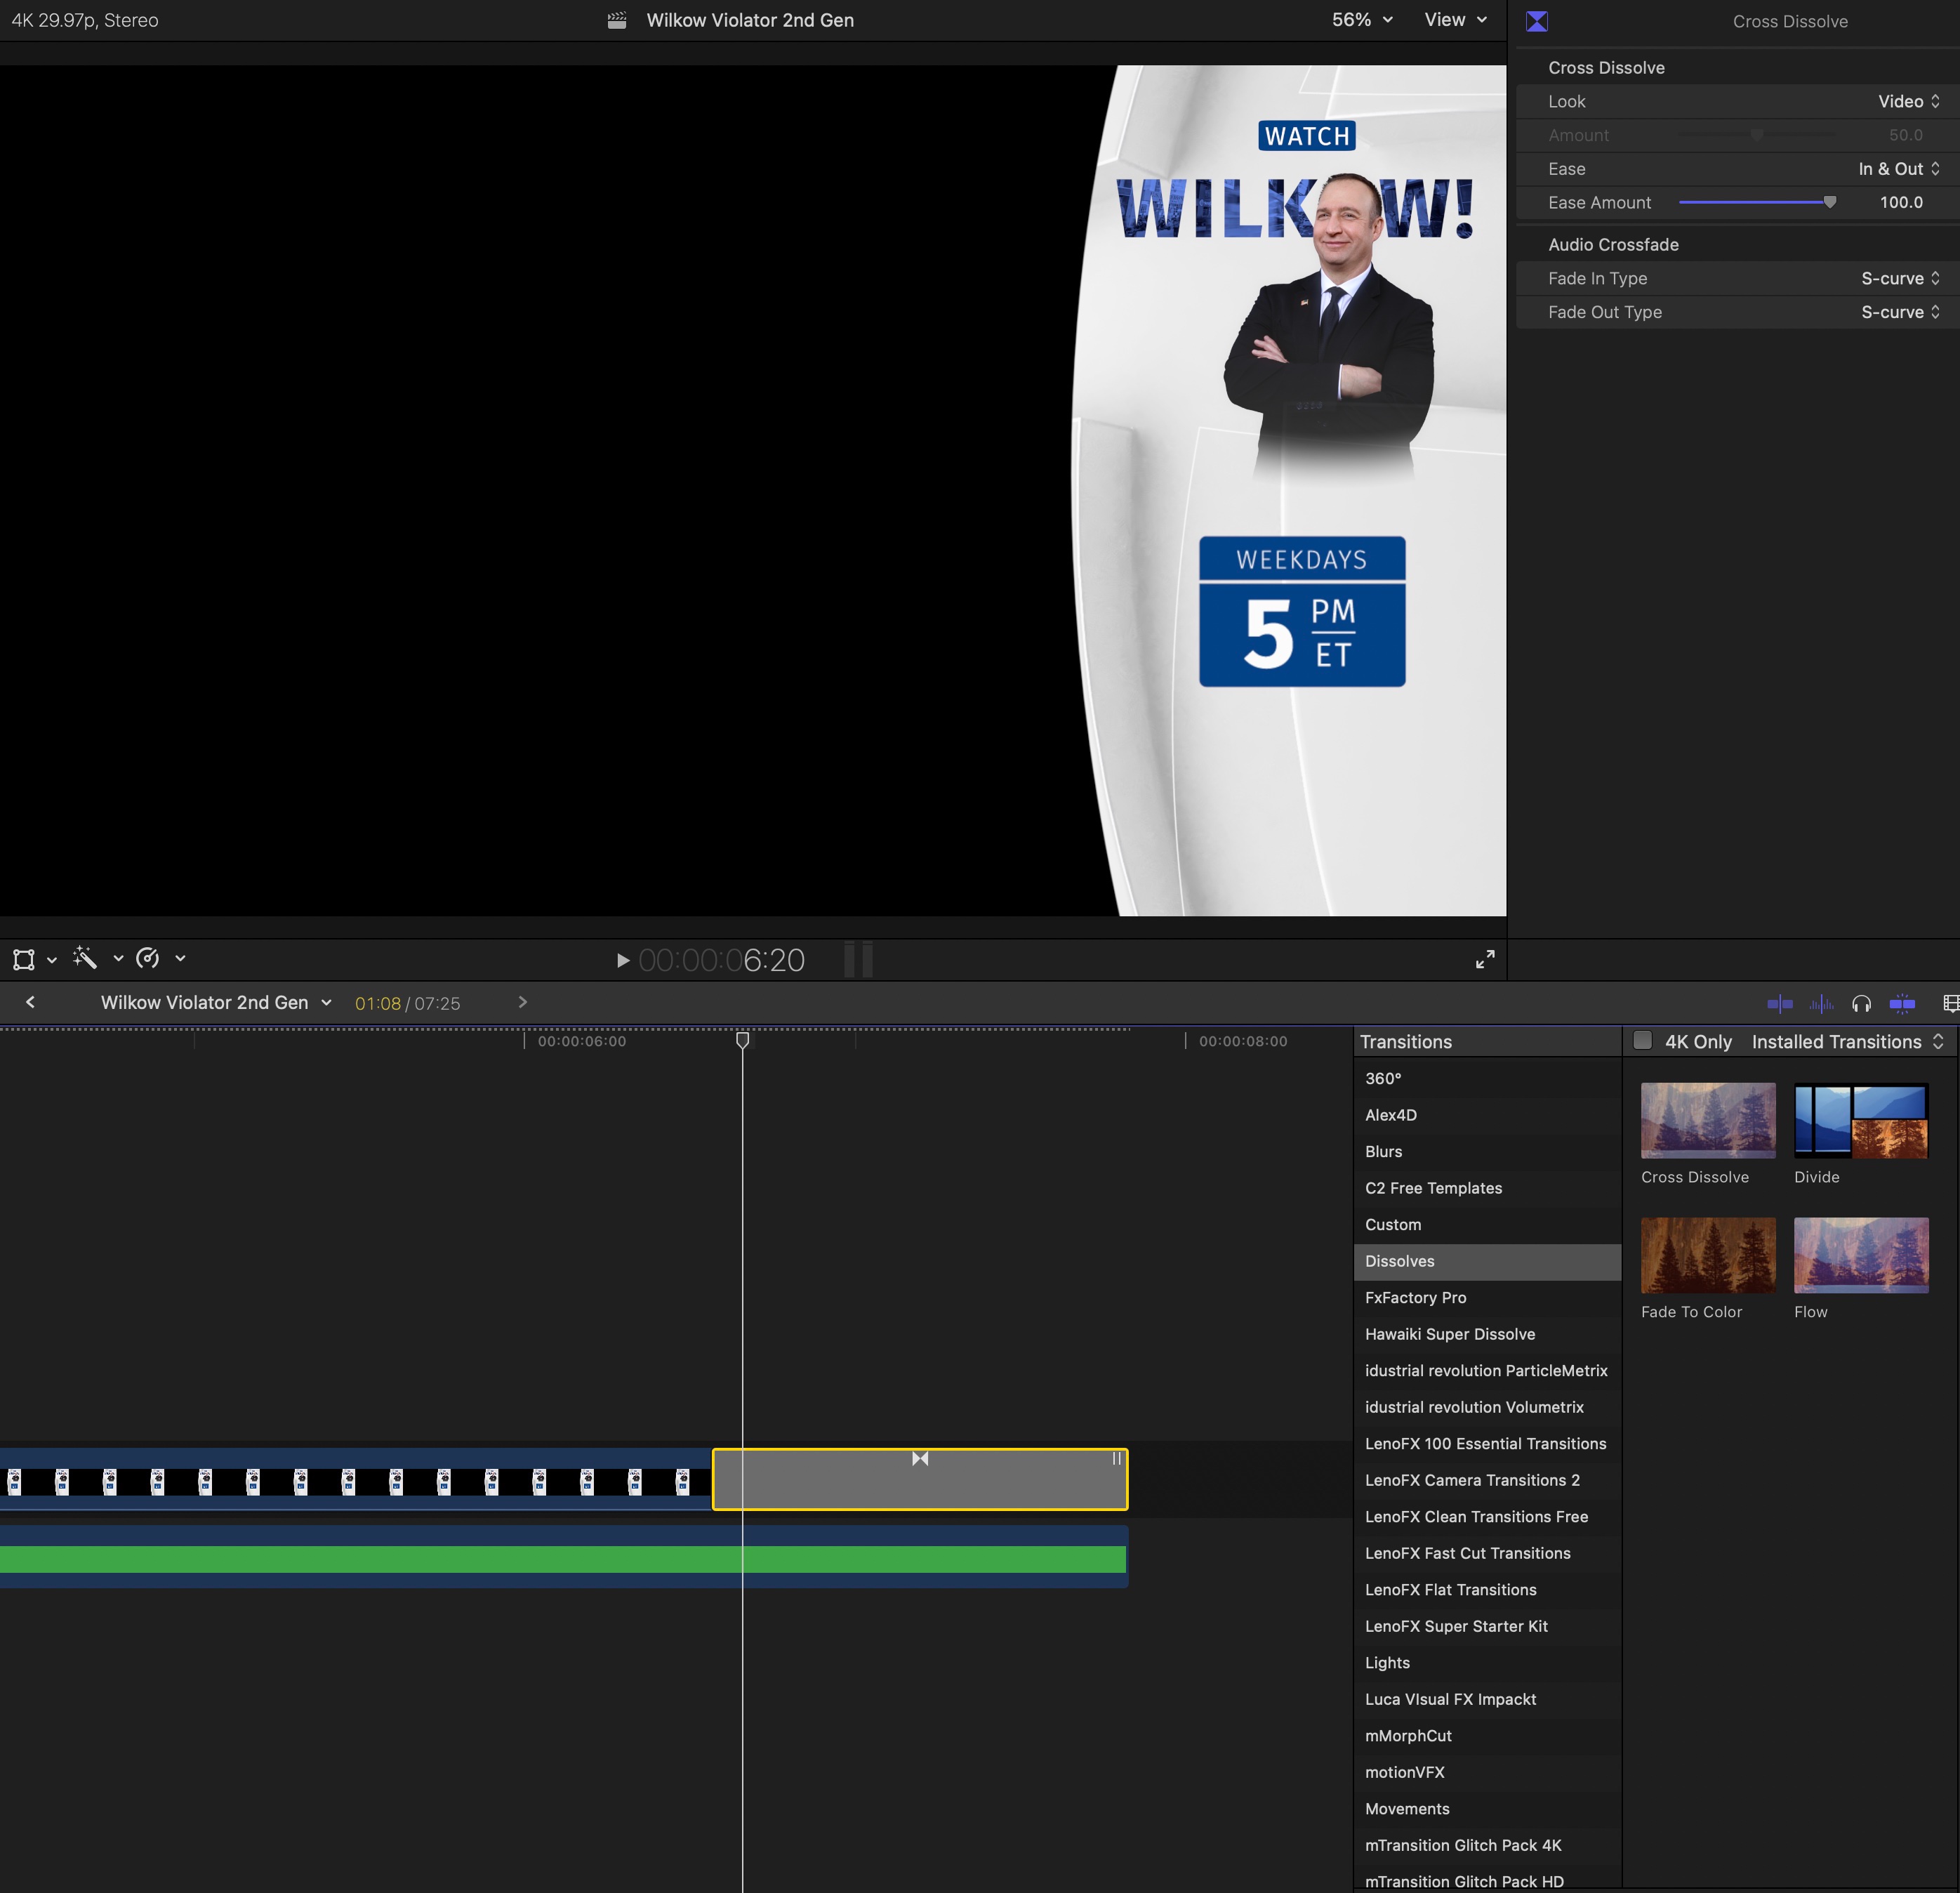1960x1893 pixels.
Task: Go back in timeline history
Action: pos(31,1002)
